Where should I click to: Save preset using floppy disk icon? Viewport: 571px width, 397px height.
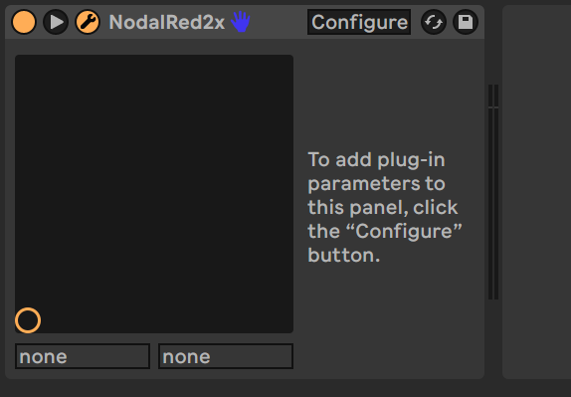coord(466,22)
